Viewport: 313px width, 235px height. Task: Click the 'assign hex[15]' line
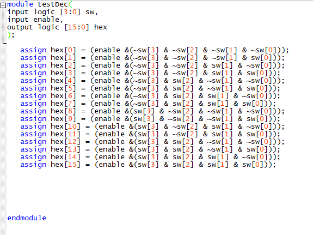click(x=148, y=165)
